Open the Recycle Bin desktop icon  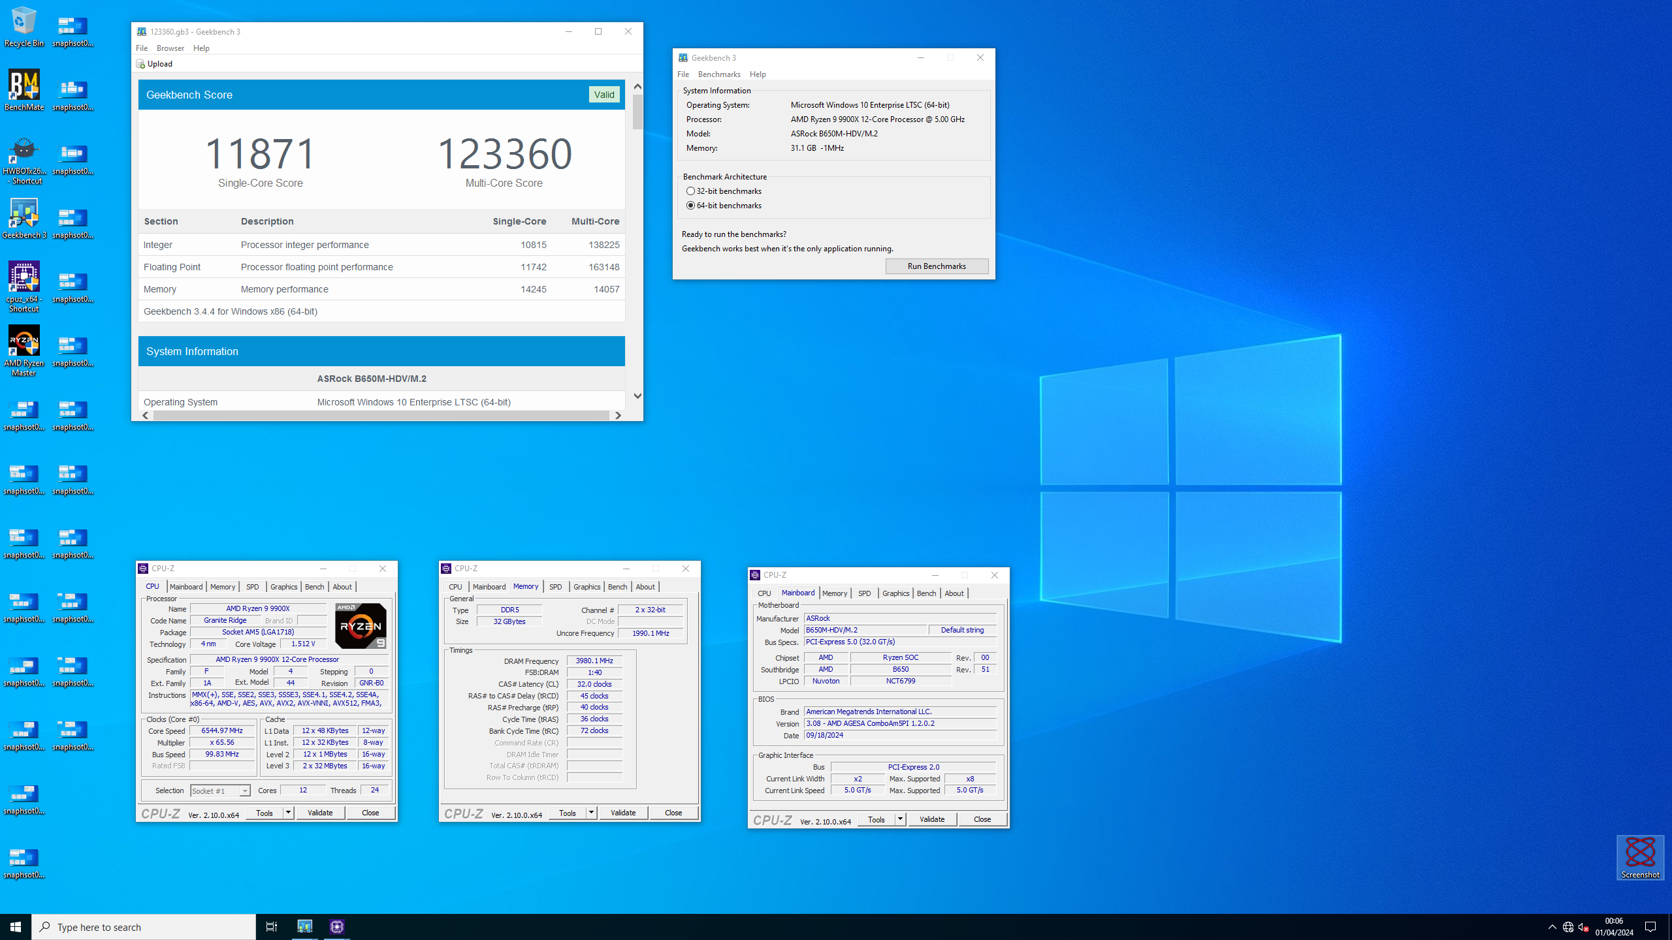(x=24, y=26)
